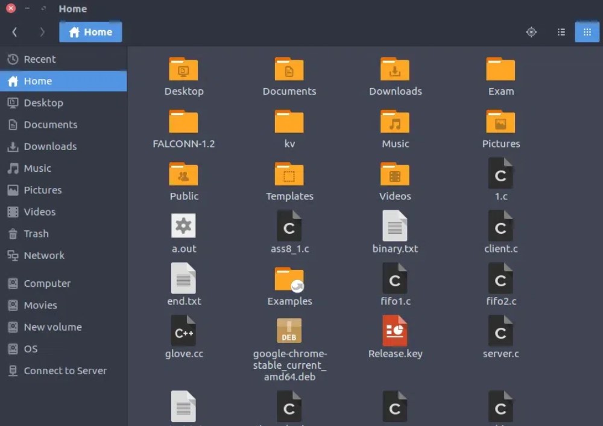The height and width of the screenshot is (426, 603).
Task: Toggle the grid view mode
Action: click(x=587, y=32)
